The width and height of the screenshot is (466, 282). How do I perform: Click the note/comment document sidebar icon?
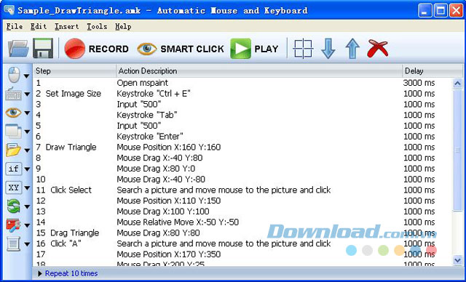coord(13,243)
